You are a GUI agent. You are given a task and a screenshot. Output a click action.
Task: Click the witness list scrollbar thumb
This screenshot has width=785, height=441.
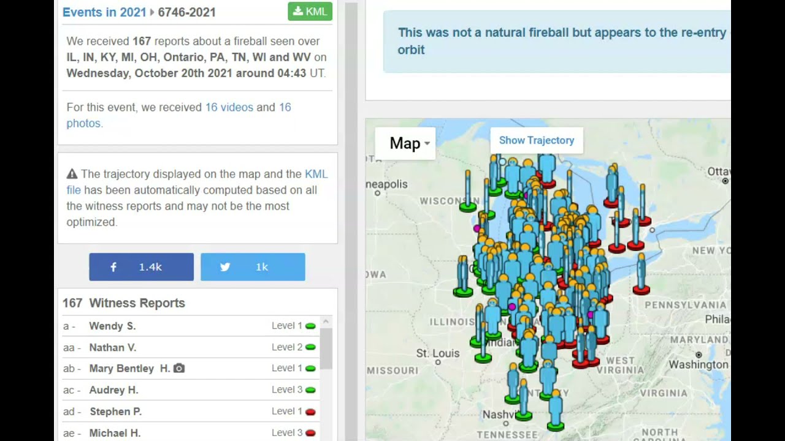coord(326,348)
